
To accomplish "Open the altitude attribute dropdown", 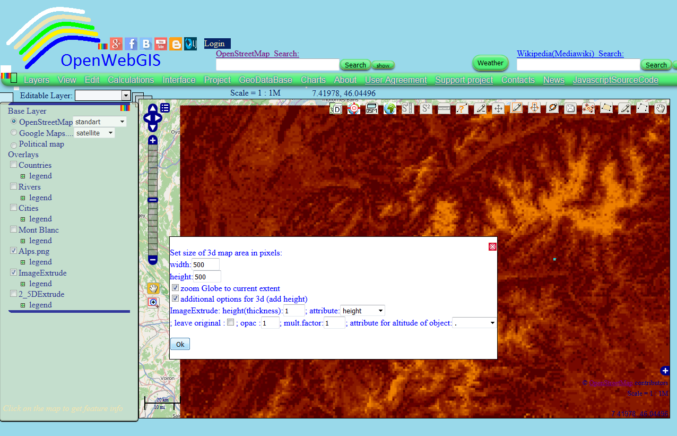I will (x=474, y=322).
